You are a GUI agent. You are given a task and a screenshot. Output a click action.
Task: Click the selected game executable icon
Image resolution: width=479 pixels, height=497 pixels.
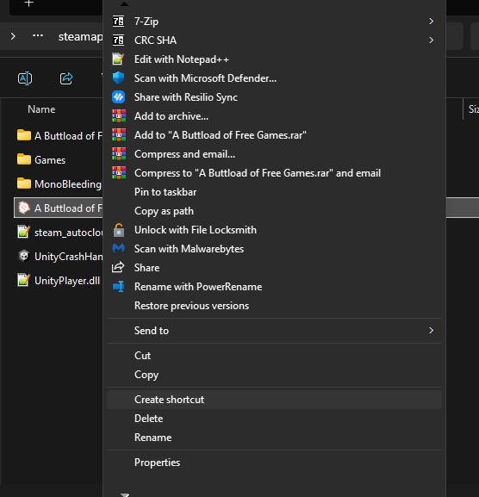24,208
